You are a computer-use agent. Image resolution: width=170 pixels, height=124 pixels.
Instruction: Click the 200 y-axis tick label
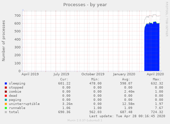coord(17,55)
